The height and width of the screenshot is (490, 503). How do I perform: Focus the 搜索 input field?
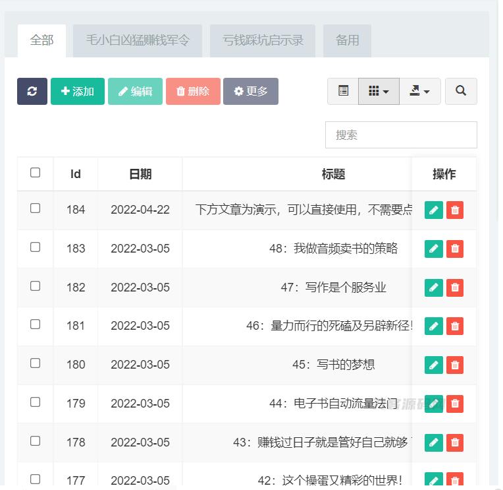click(x=401, y=135)
